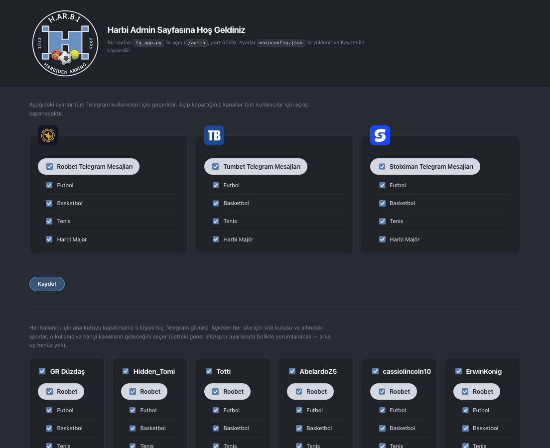
Task: Uncheck Futbol in Hidden_Tomi card
Action: [x=132, y=410]
